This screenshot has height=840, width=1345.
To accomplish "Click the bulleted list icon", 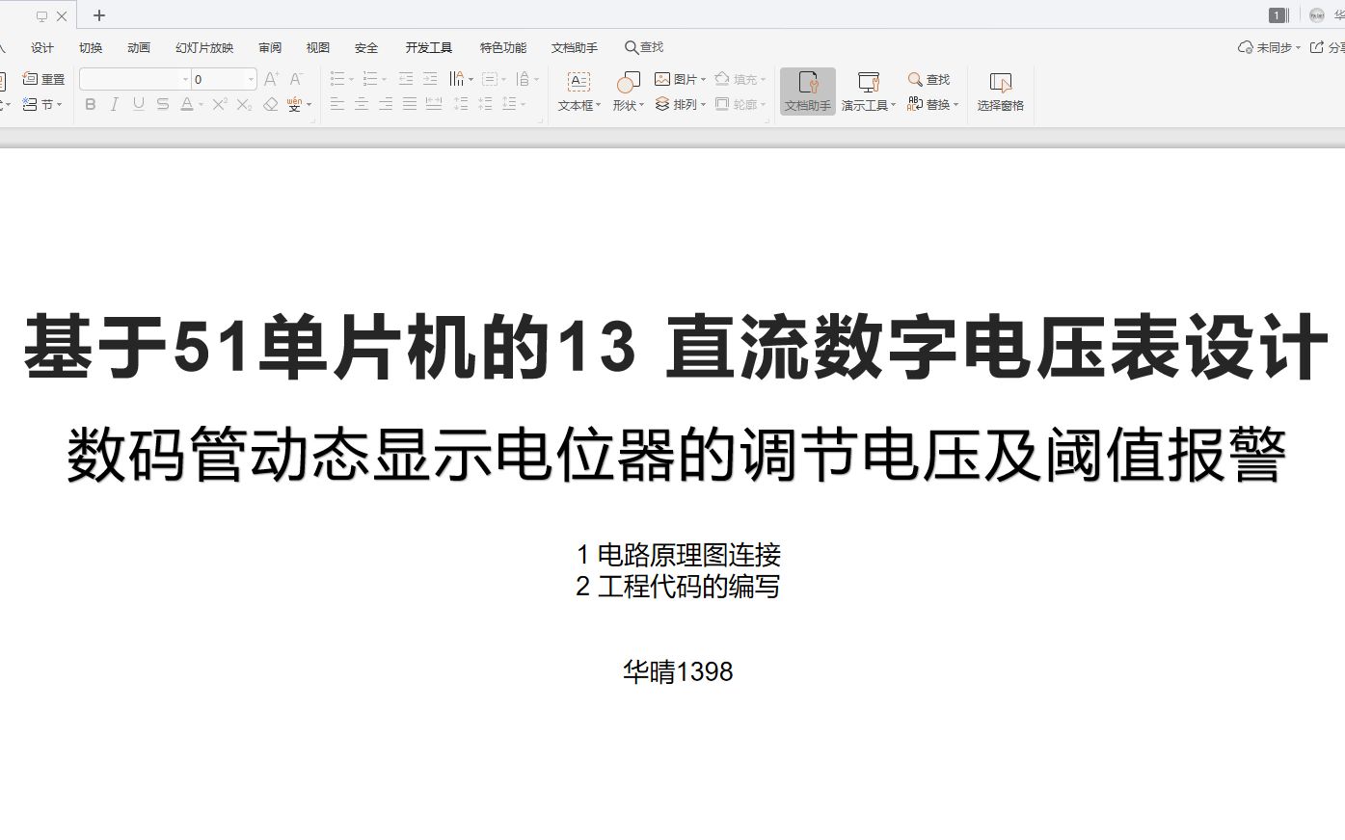I will (x=336, y=79).
